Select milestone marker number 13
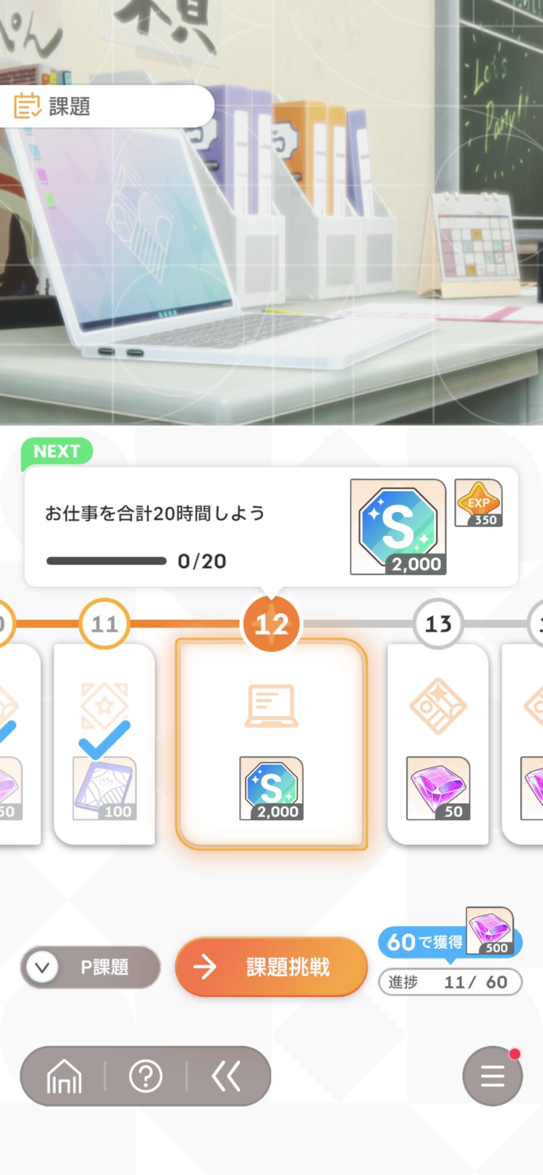 [x=438, y=624]
